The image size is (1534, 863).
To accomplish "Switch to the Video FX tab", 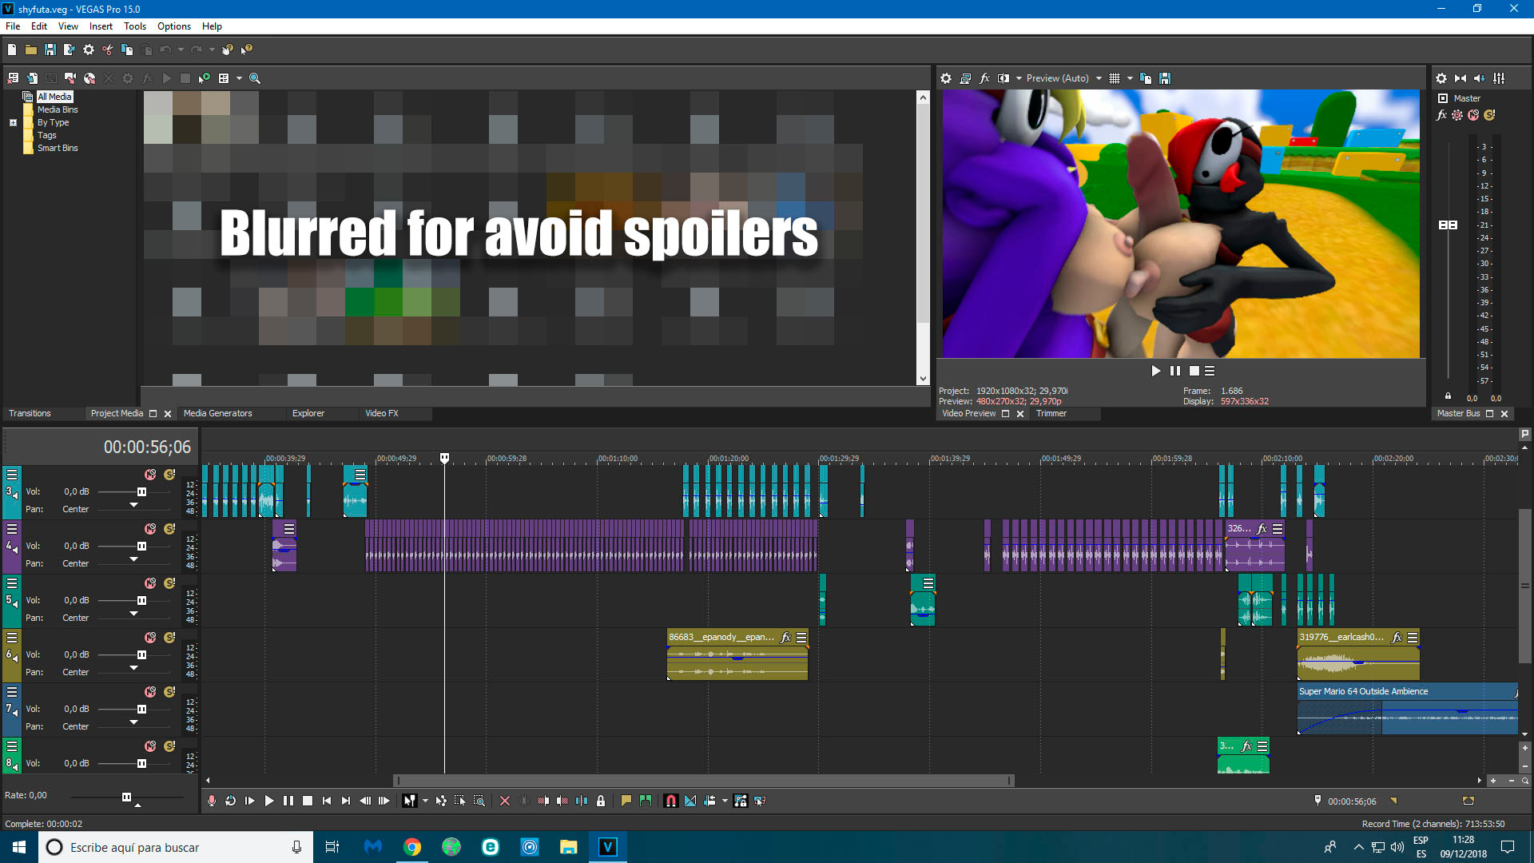I will click(381, 413).
